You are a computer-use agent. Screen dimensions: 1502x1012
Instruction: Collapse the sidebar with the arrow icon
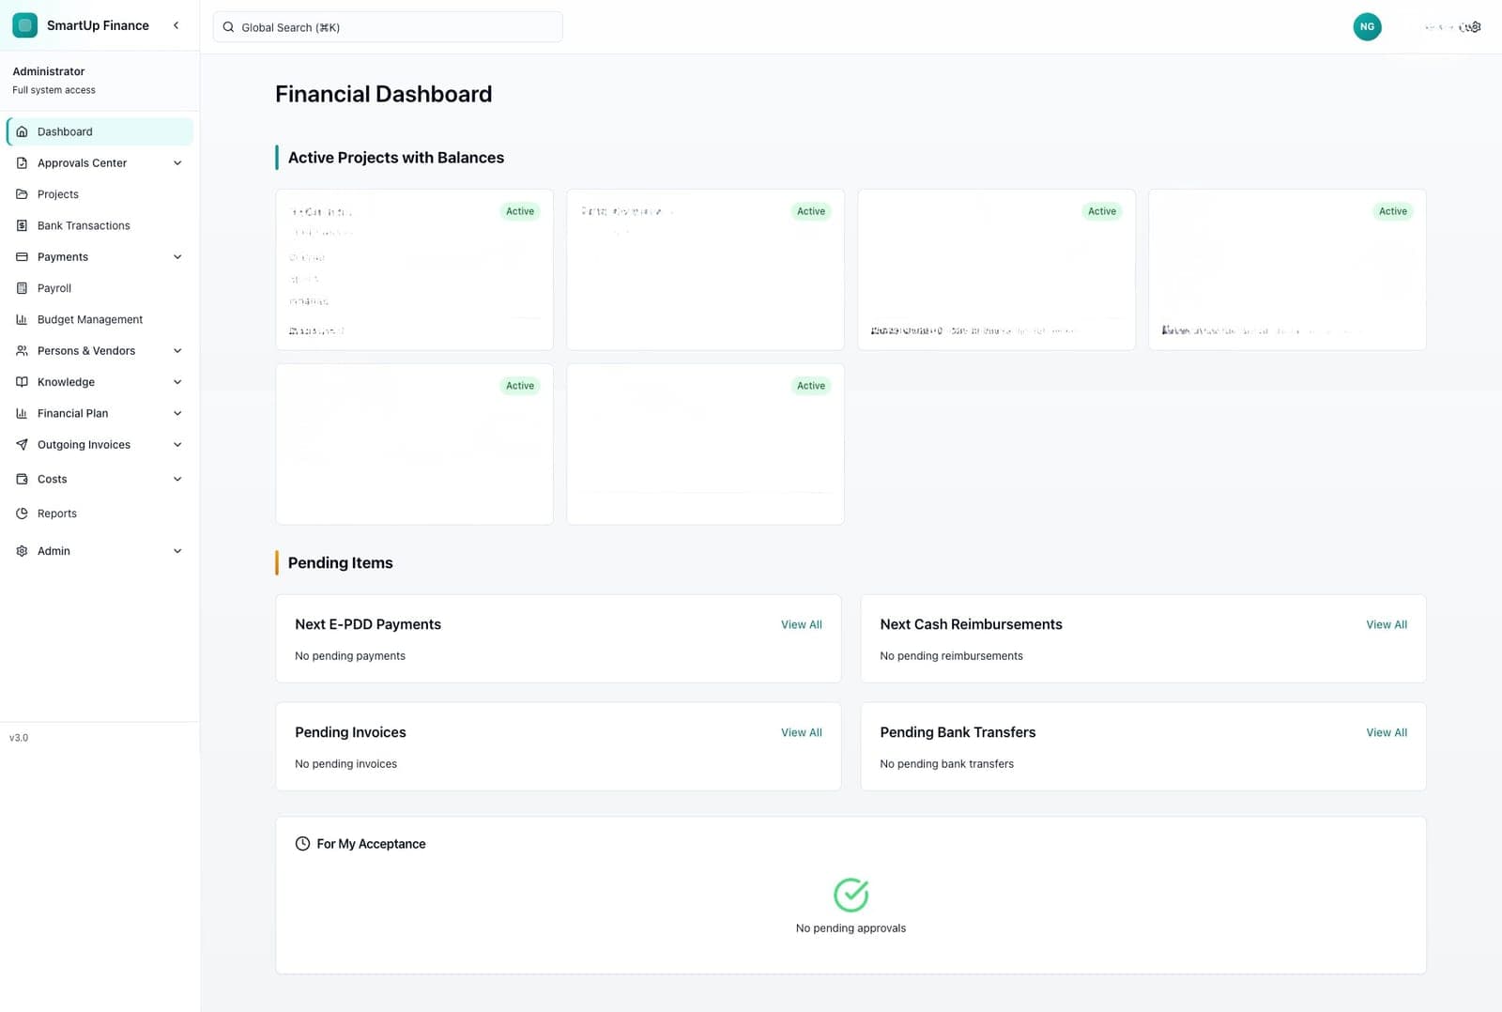click(176, 25)
